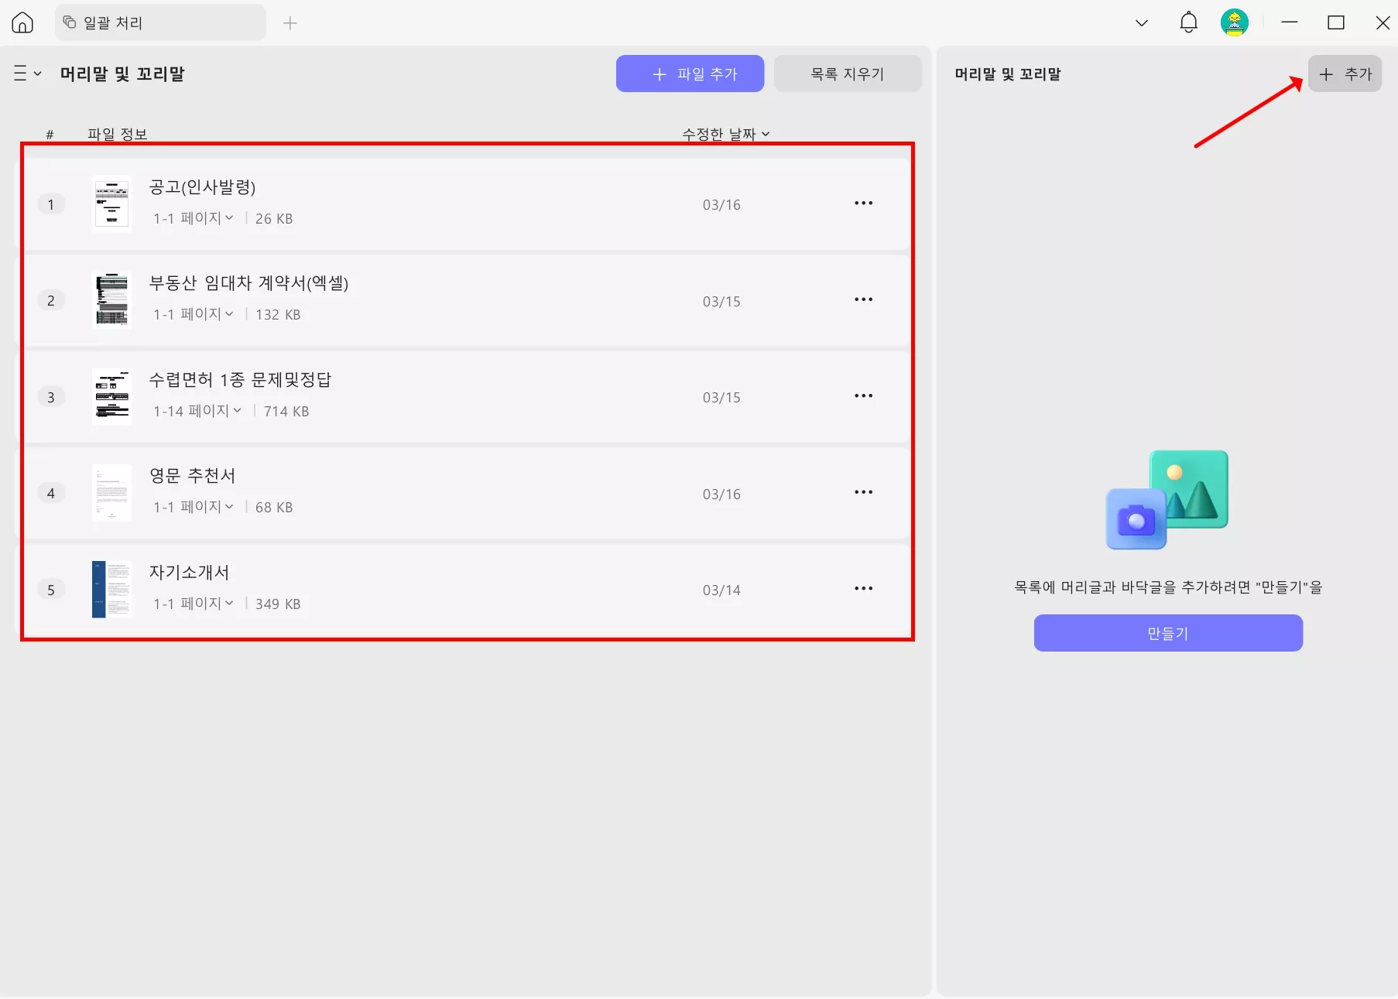Open options menu for 공고(인사발령) file

[x=863, y=203]
